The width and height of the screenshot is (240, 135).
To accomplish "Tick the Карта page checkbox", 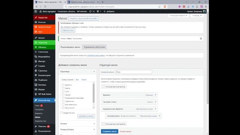I will 63,88.
